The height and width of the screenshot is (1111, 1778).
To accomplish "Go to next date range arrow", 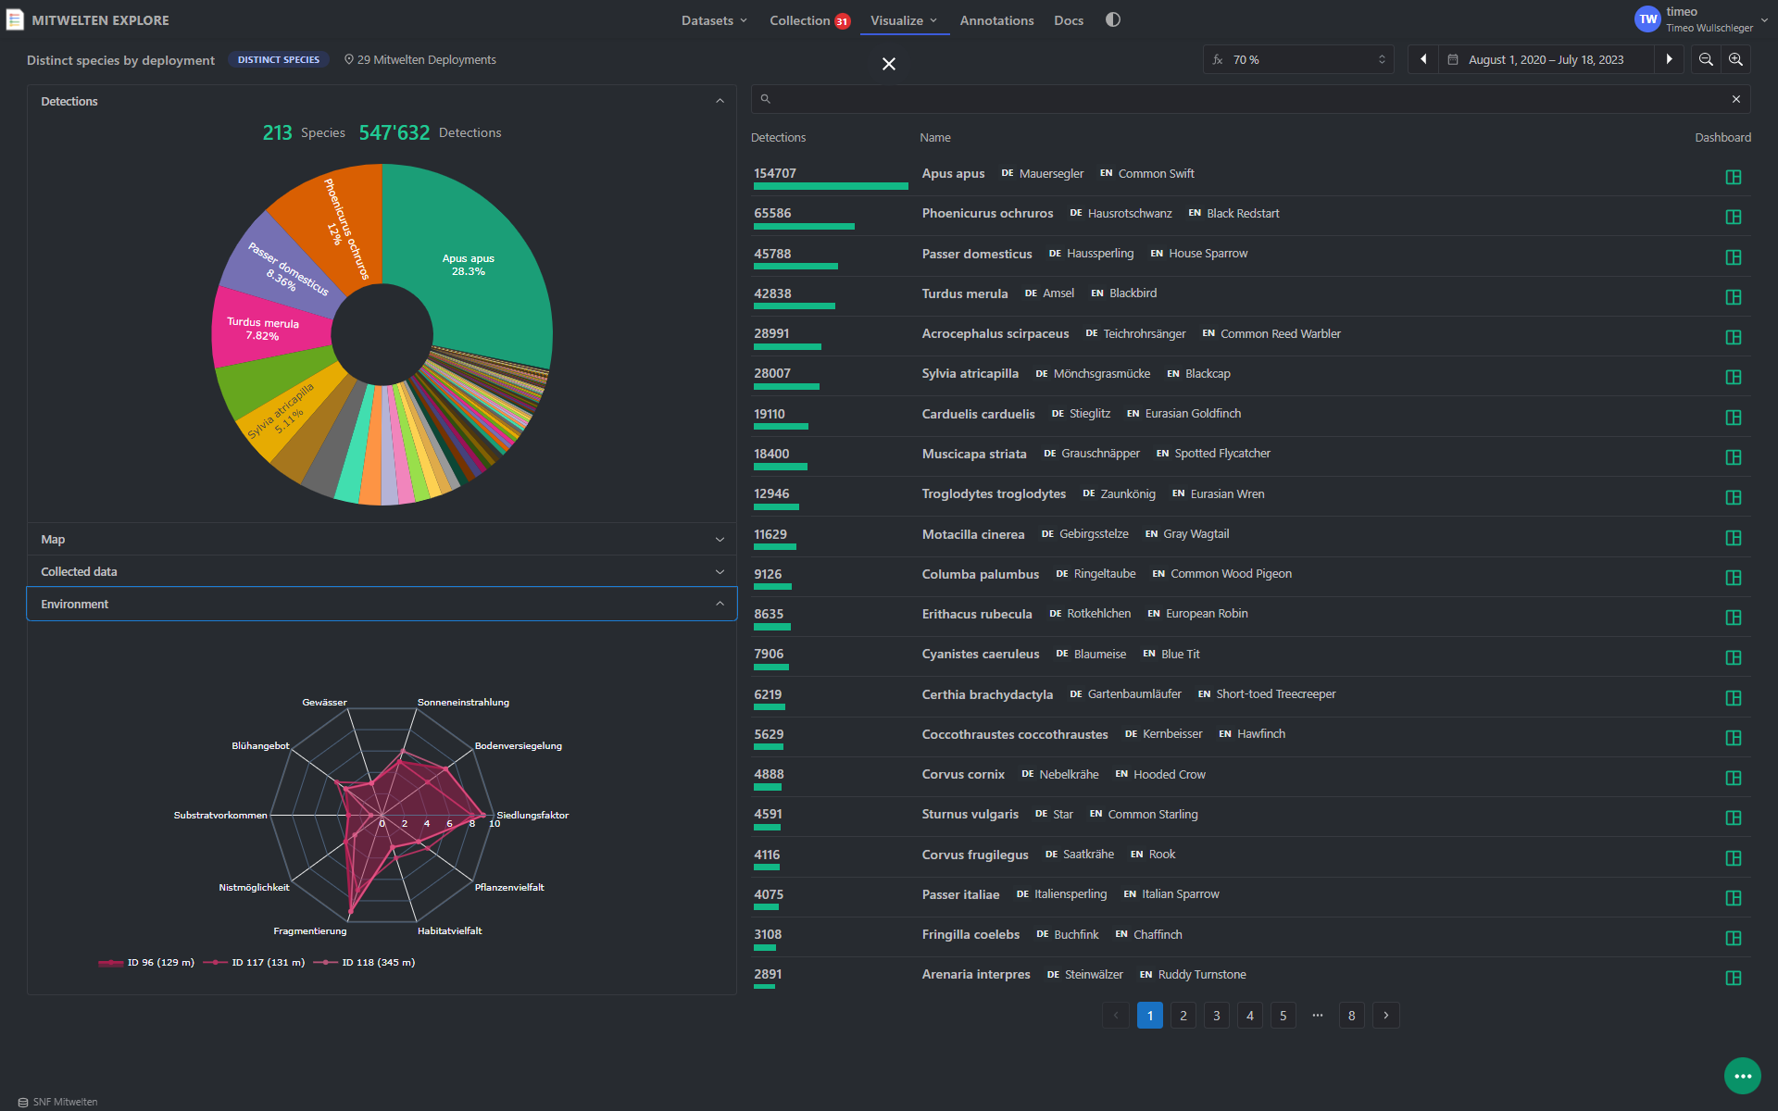I will point(1669,59).
